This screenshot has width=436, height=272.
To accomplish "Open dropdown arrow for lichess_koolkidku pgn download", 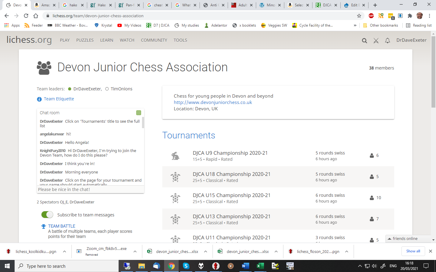I will 64,251.
